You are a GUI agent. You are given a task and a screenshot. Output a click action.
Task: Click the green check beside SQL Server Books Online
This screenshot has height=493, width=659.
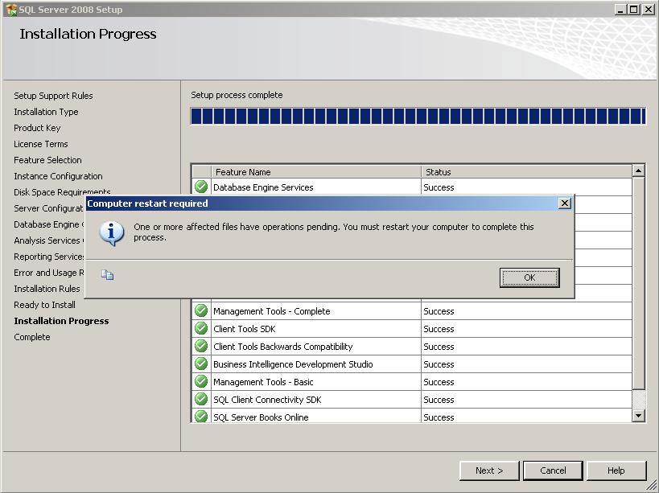(201, 416)
